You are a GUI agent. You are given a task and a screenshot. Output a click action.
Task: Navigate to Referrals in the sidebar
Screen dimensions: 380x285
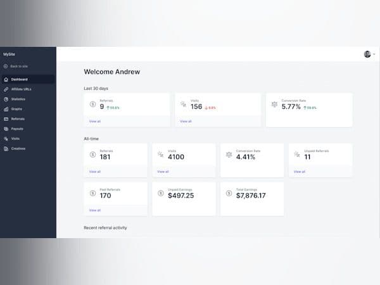(18, 119)
